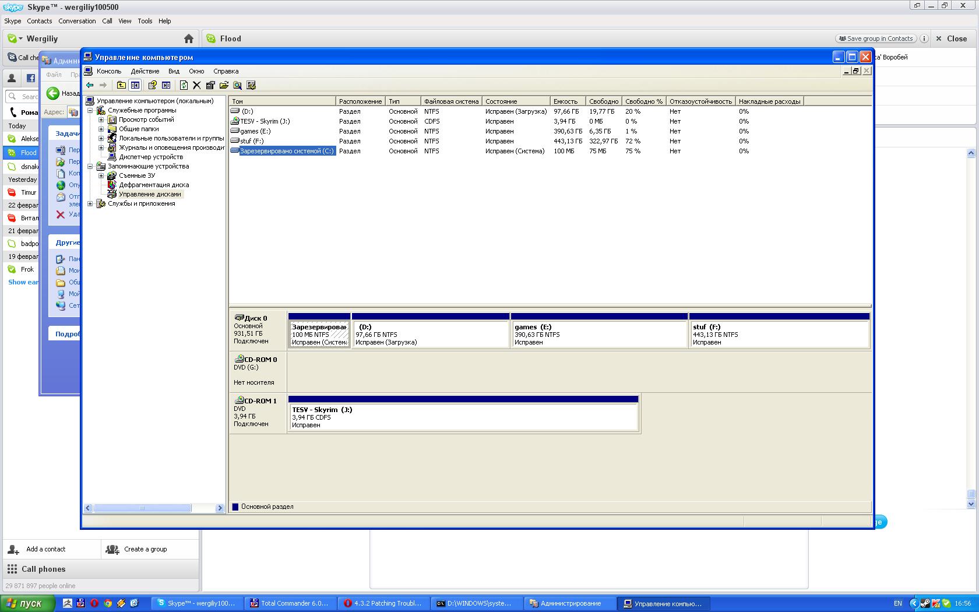
Task: Click the Skype contacts person tab icon
Action: pyautogui.click(x=12, y=78)
